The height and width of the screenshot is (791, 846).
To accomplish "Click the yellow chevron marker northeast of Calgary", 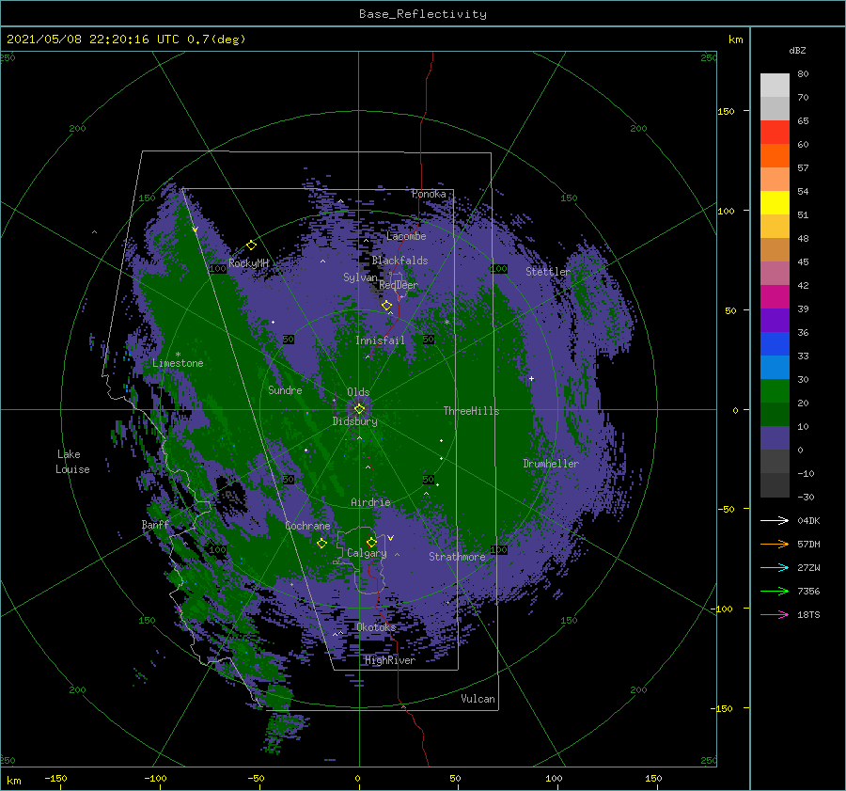I will pyautogui.click(x=390, y=538).
